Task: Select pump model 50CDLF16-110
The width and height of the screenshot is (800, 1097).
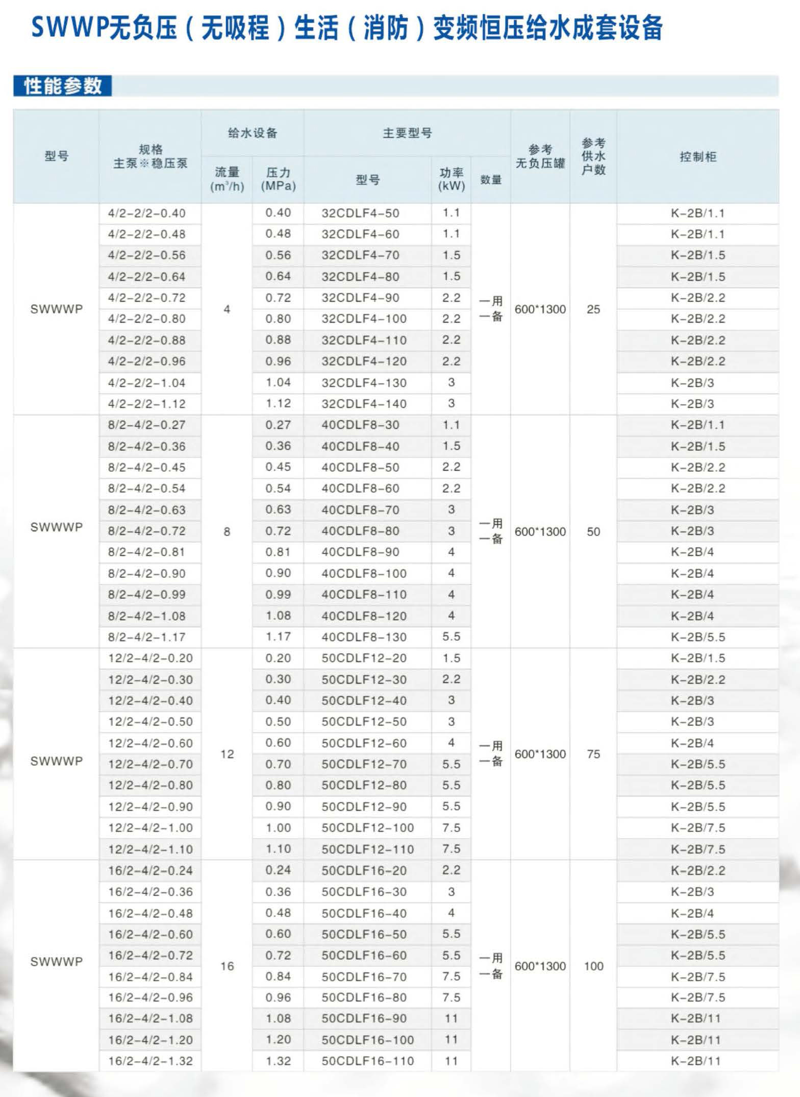Action: tap(367, 1061)
